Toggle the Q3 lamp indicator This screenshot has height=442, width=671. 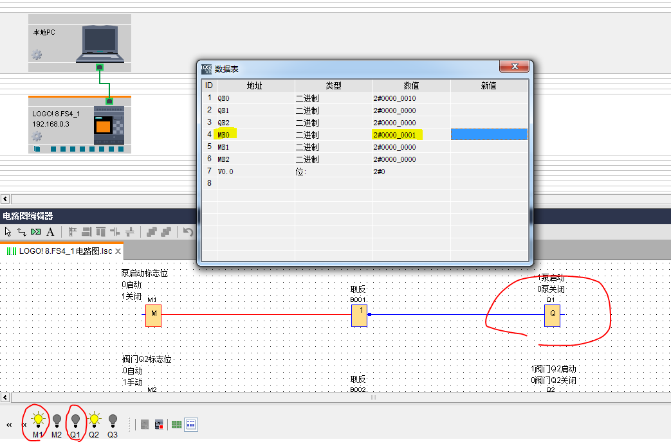pyautogui.click(x=113, y=421)
